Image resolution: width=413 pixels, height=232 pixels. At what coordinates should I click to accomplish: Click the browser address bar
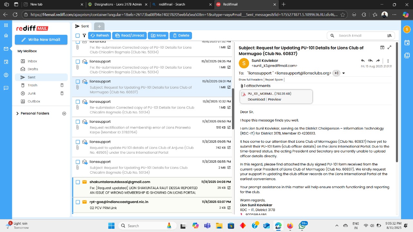point(184,15)
